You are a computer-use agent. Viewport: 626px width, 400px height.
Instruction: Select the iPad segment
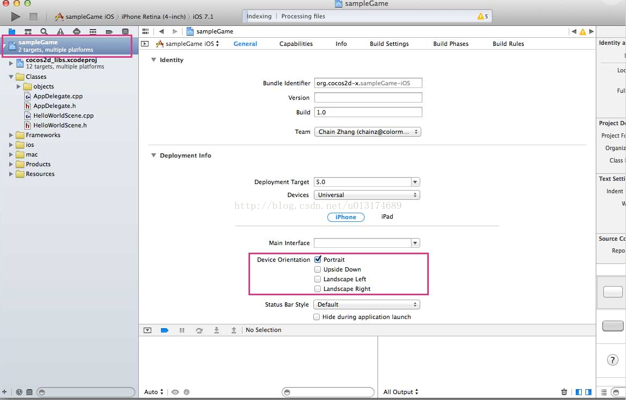coord(387,216)
